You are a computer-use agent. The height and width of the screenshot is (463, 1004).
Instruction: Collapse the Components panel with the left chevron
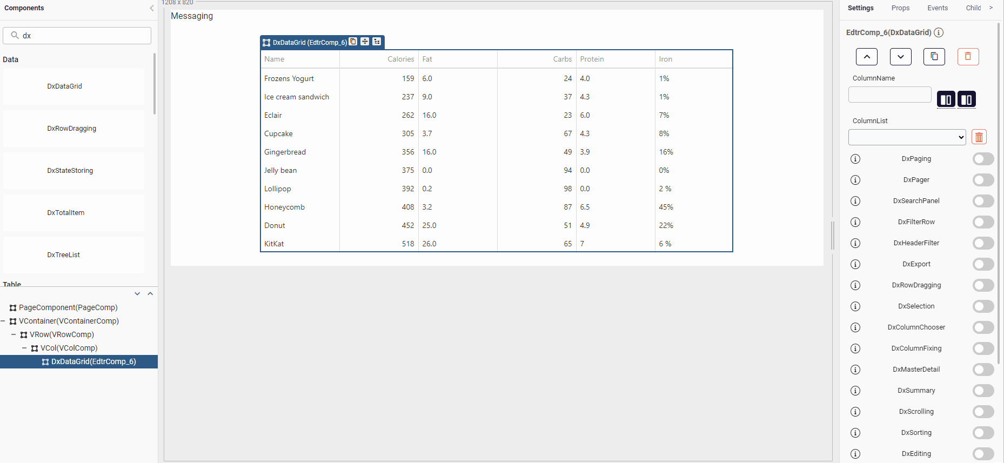pyautogui.click(x=152, y=8)
